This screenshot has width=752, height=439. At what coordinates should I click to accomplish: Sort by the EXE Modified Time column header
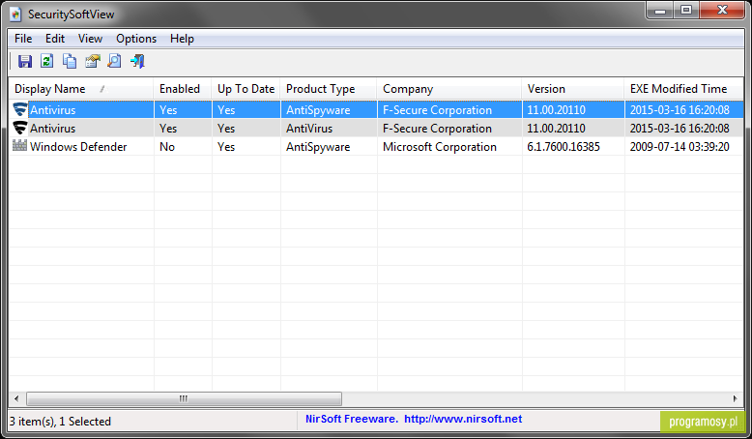pos(684,89)
